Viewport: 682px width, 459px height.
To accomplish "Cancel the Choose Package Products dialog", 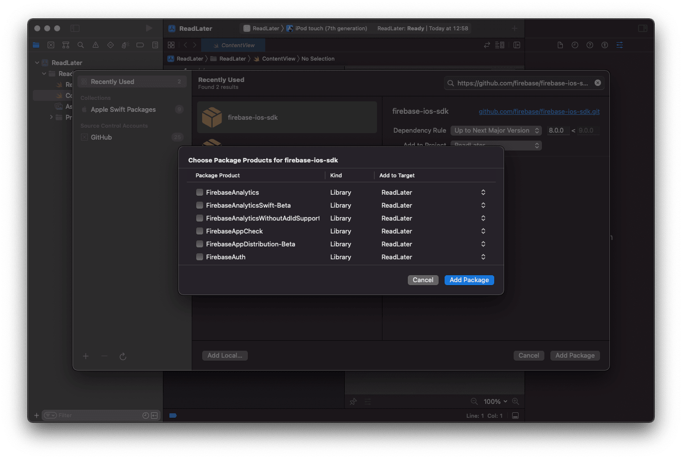I will coord(423,280).
